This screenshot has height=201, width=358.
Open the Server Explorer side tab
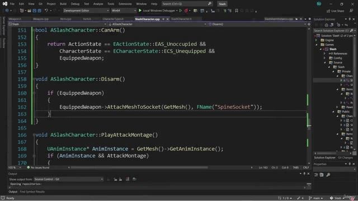(3, 26)
